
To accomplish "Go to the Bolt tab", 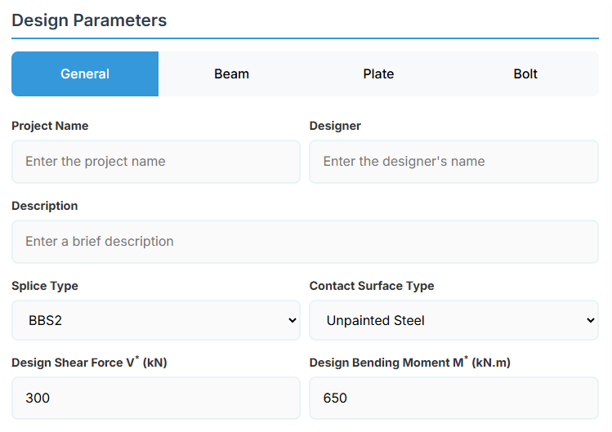I will pos(525,73).
